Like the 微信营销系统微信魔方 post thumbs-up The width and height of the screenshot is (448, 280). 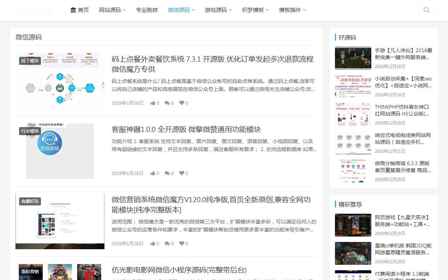(x=153, y=243)
